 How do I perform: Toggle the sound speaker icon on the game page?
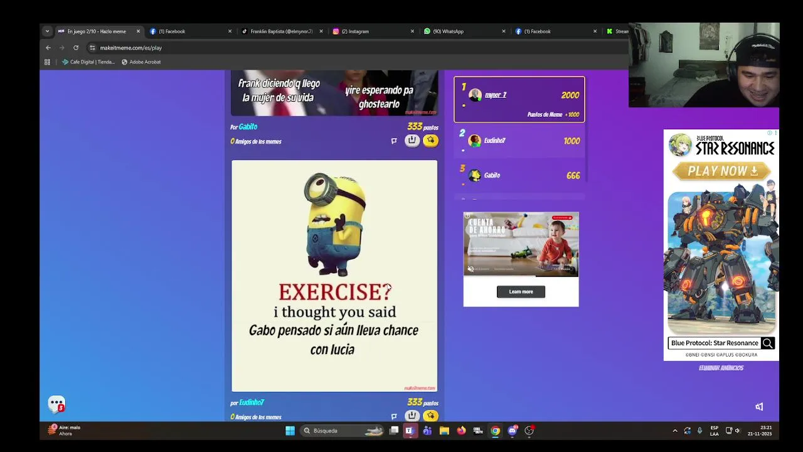[x=759, y=407]
